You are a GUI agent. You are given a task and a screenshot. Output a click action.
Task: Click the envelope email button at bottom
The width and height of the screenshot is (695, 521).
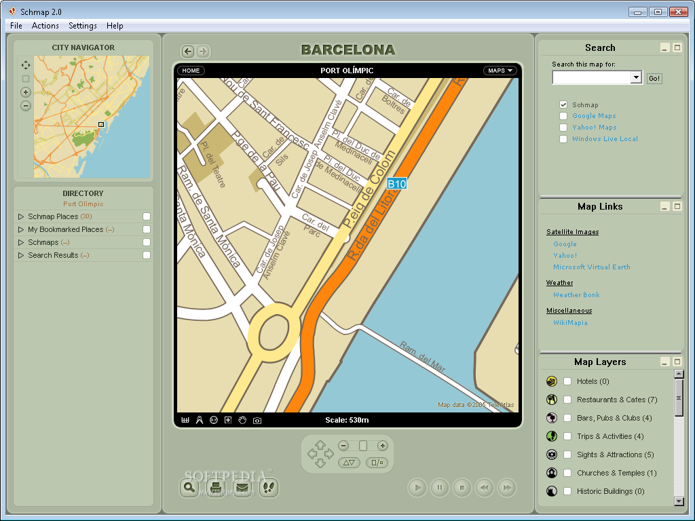242,488
